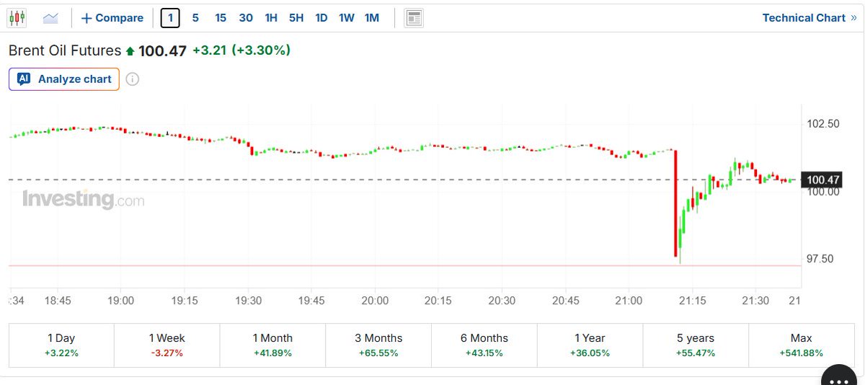Image resolution: width=865 pixels, height=385 pixels.
Task: Click the +3.21 (+3.30%) change value
Action: [241, 50]
